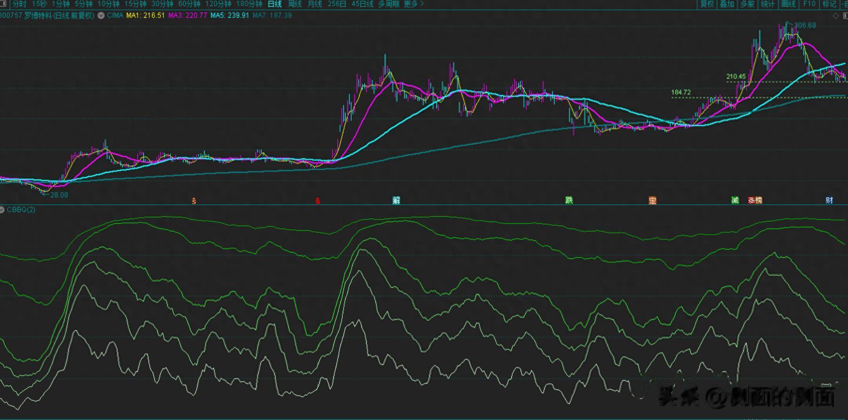Click the 28.08 low price label
848x420 pixels.
[59, 195]
